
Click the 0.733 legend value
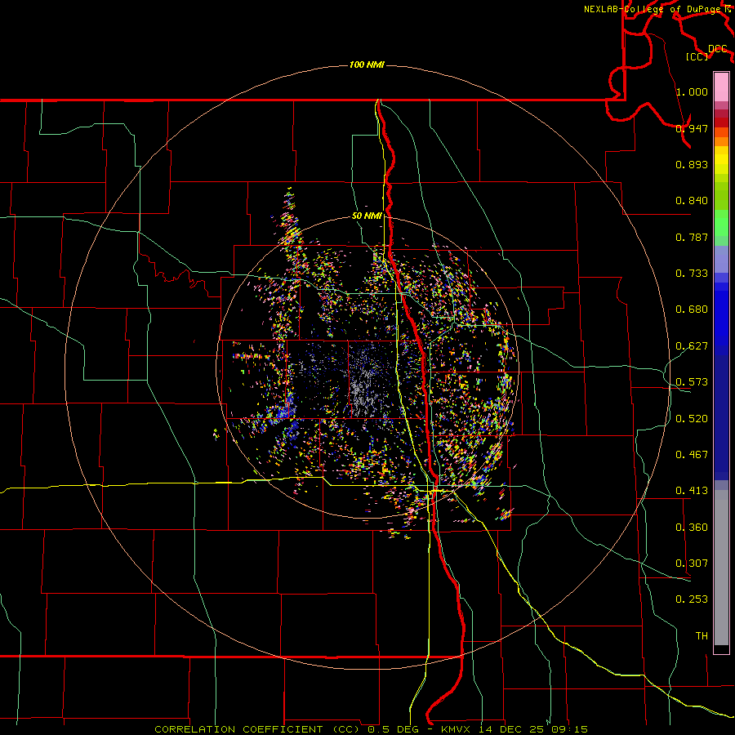coord(692,274)
